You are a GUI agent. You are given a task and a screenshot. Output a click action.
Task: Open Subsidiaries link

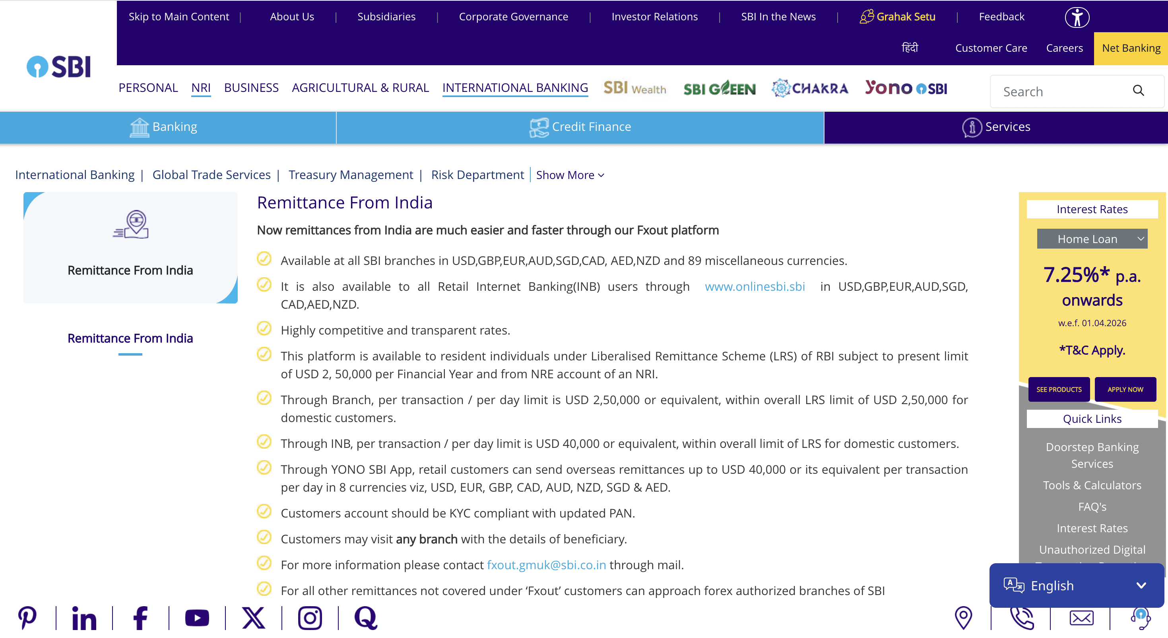(386, 16)
